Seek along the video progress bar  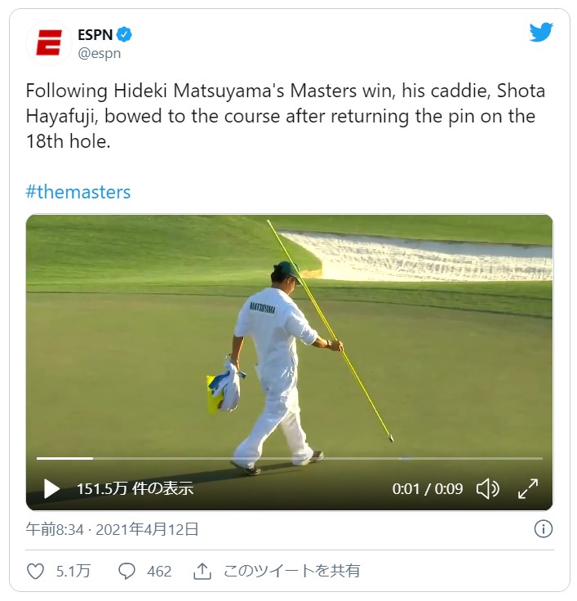point(289,458)
